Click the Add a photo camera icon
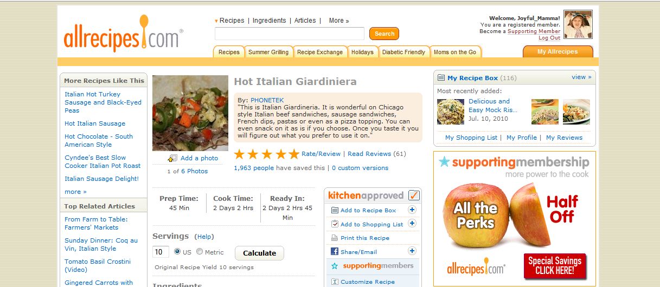 click(173, 158)
